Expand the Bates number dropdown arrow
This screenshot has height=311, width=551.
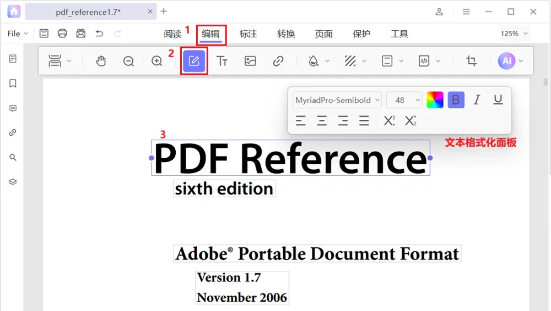point(438,61)
